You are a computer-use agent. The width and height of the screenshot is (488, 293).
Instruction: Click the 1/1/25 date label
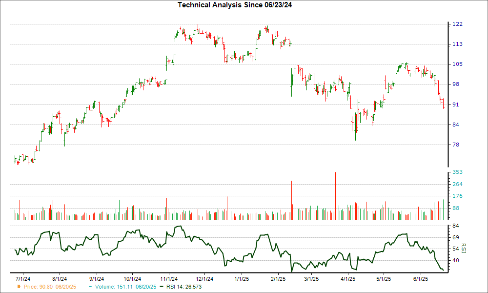[x=242, y=279]
